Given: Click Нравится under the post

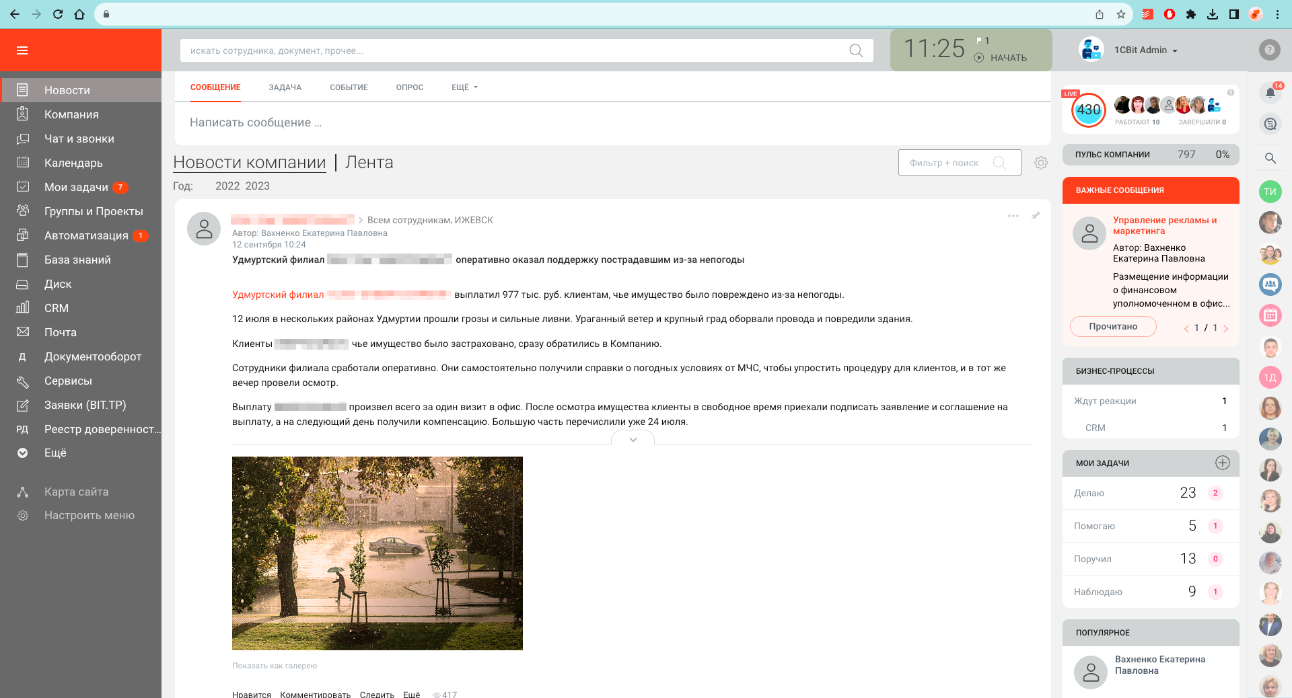Looking at the screenshot, I should 252,694.
